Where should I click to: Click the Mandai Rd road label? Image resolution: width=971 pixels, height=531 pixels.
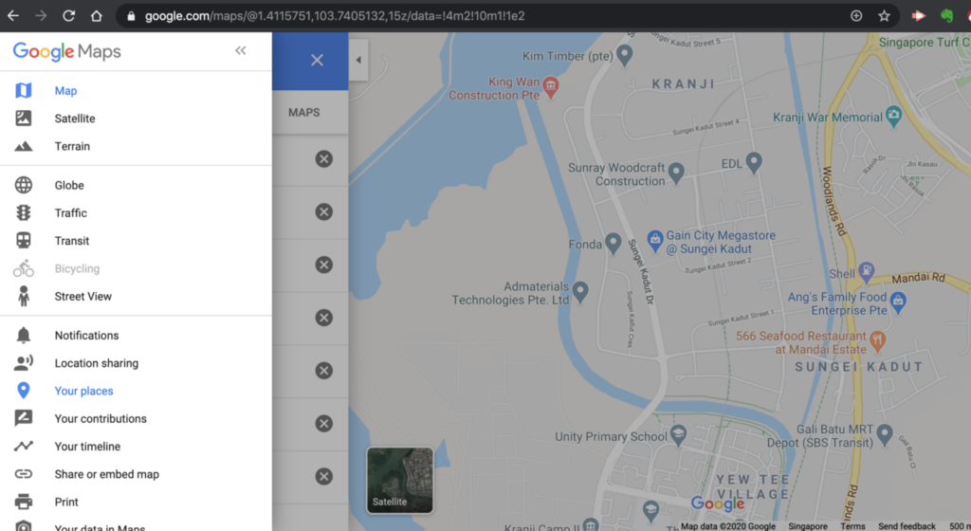(918, 278)
